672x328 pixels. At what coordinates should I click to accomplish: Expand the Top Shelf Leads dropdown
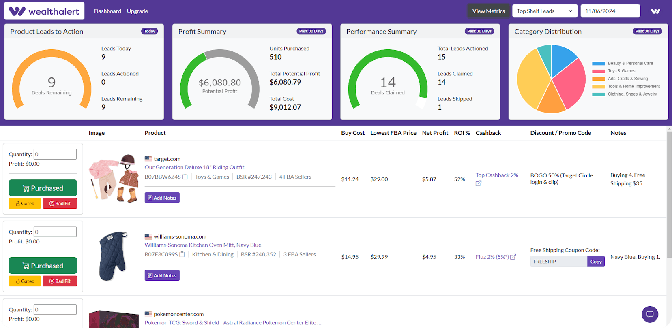545,11
